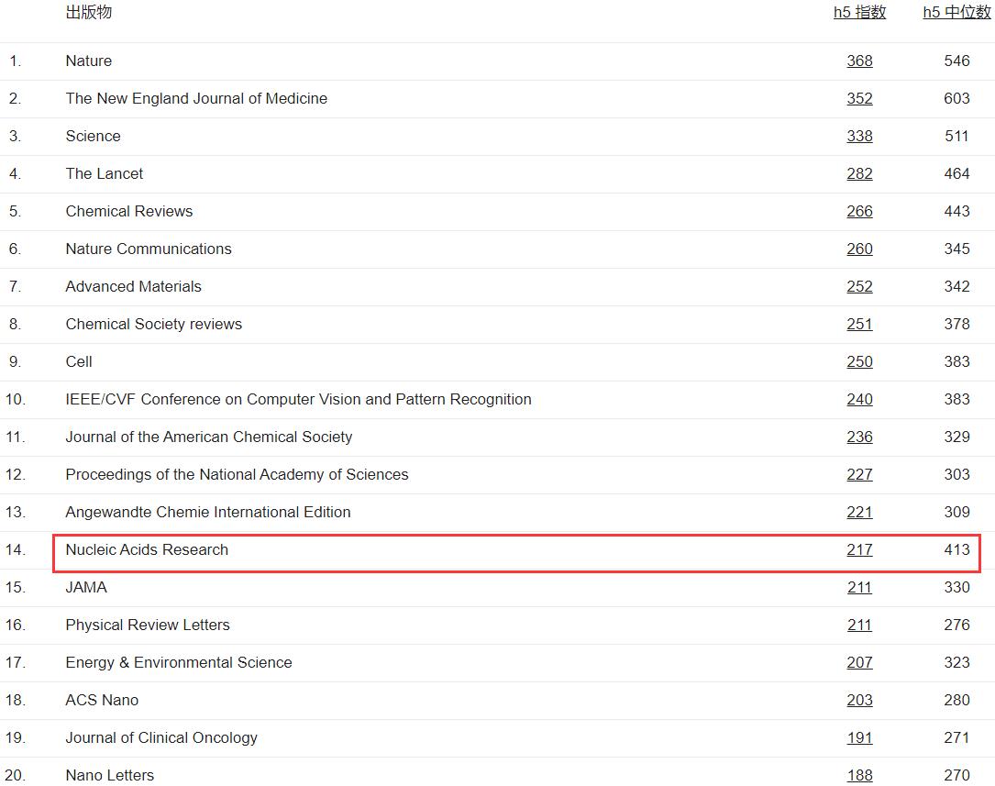Open Nature's h5-index link 368
This screenshot has height=786, width=995.
(859, 61)
